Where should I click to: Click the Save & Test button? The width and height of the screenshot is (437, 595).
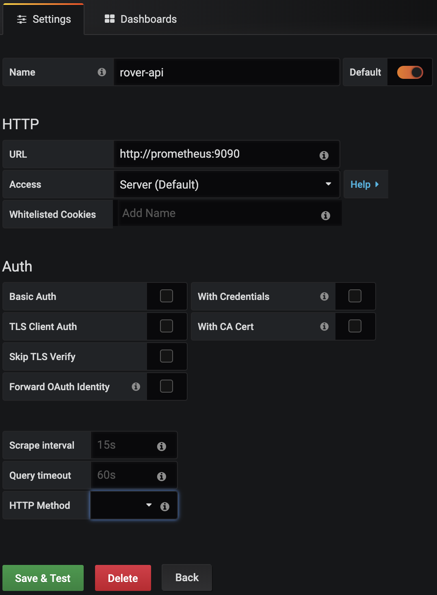click(x=43, y=578)
